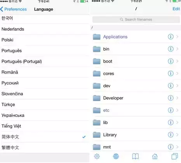Viewport: 181px width, 163px height.
Task: Tap the Edit button
Action: point(176,9)
